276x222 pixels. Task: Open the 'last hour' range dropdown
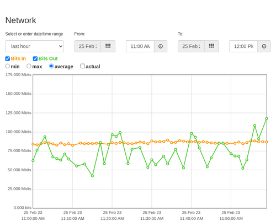tap(35, 46)
